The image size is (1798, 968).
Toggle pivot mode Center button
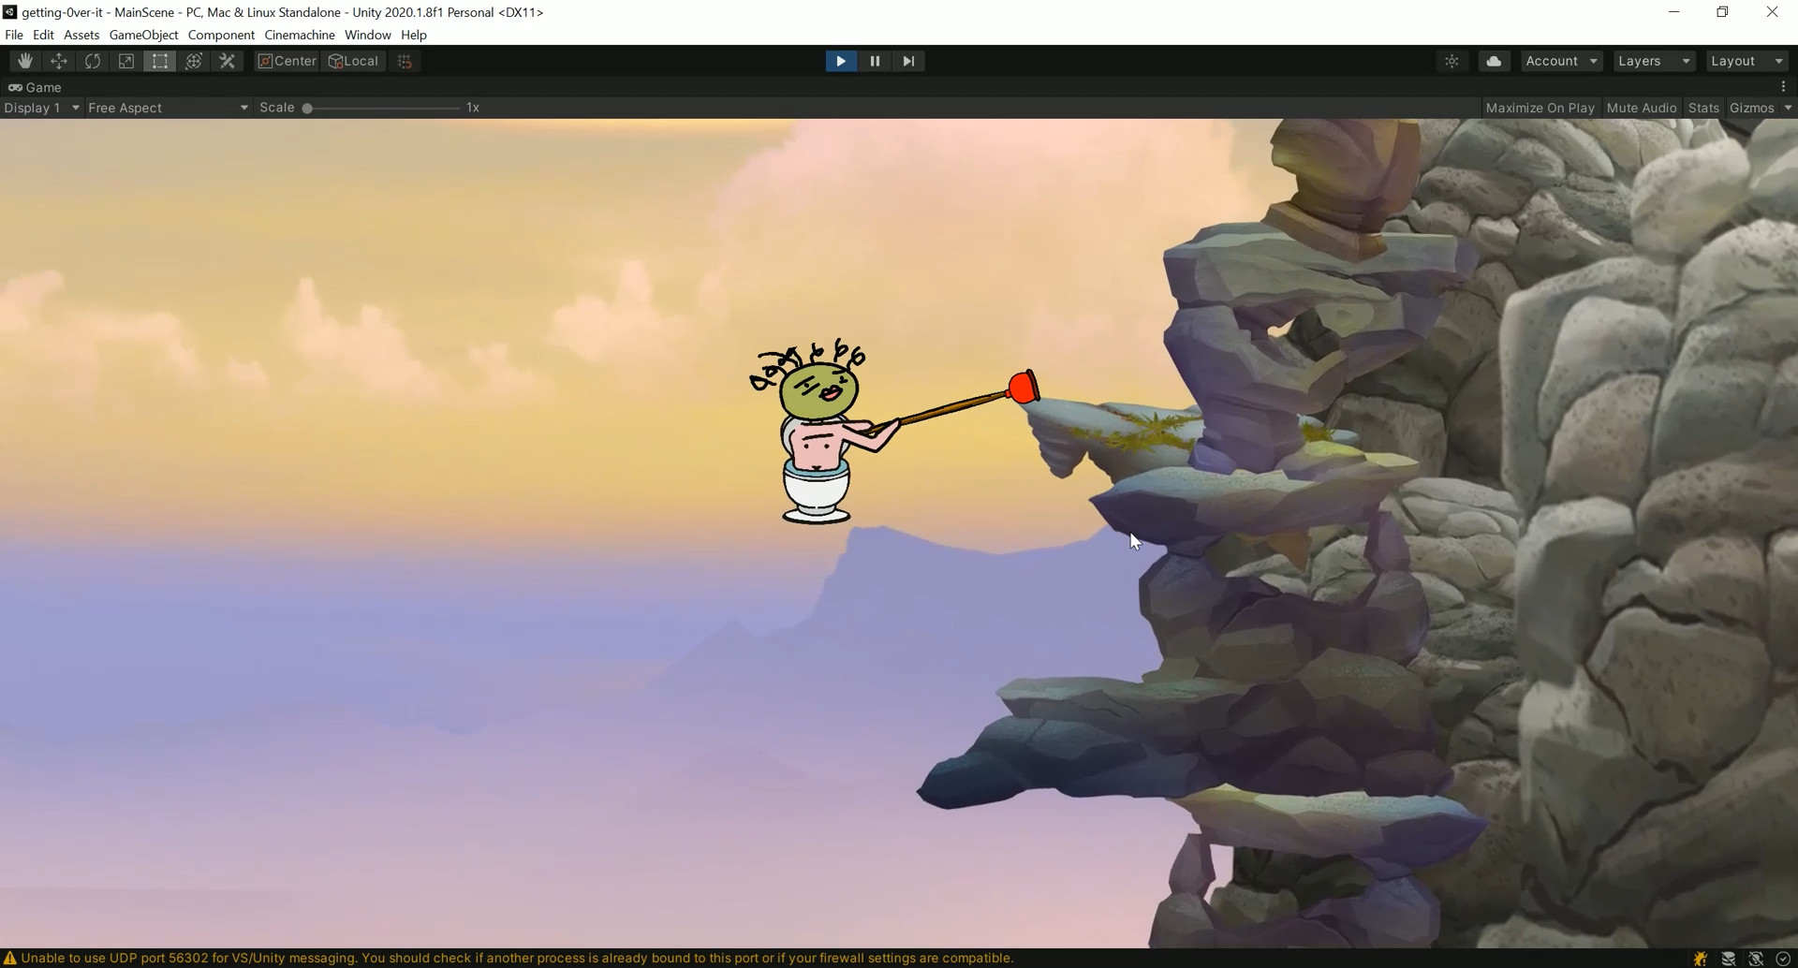coord(287,61)
